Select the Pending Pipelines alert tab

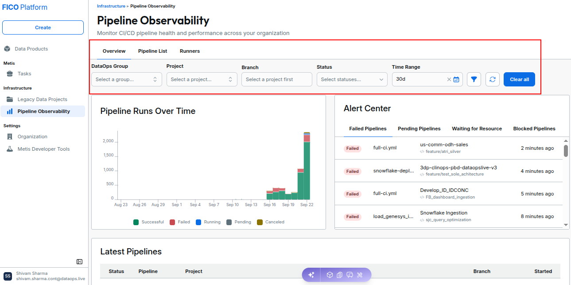tap(419, 129)
